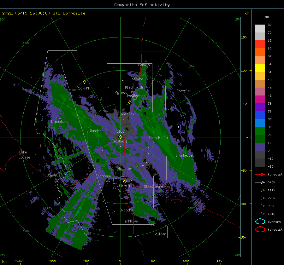This screenshot has height=265, width=284.
Task: Click the Didsbury city label
Action: click(119, 141)
